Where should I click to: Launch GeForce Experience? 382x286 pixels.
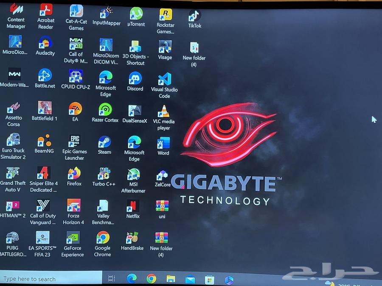(x=72, y=238)
